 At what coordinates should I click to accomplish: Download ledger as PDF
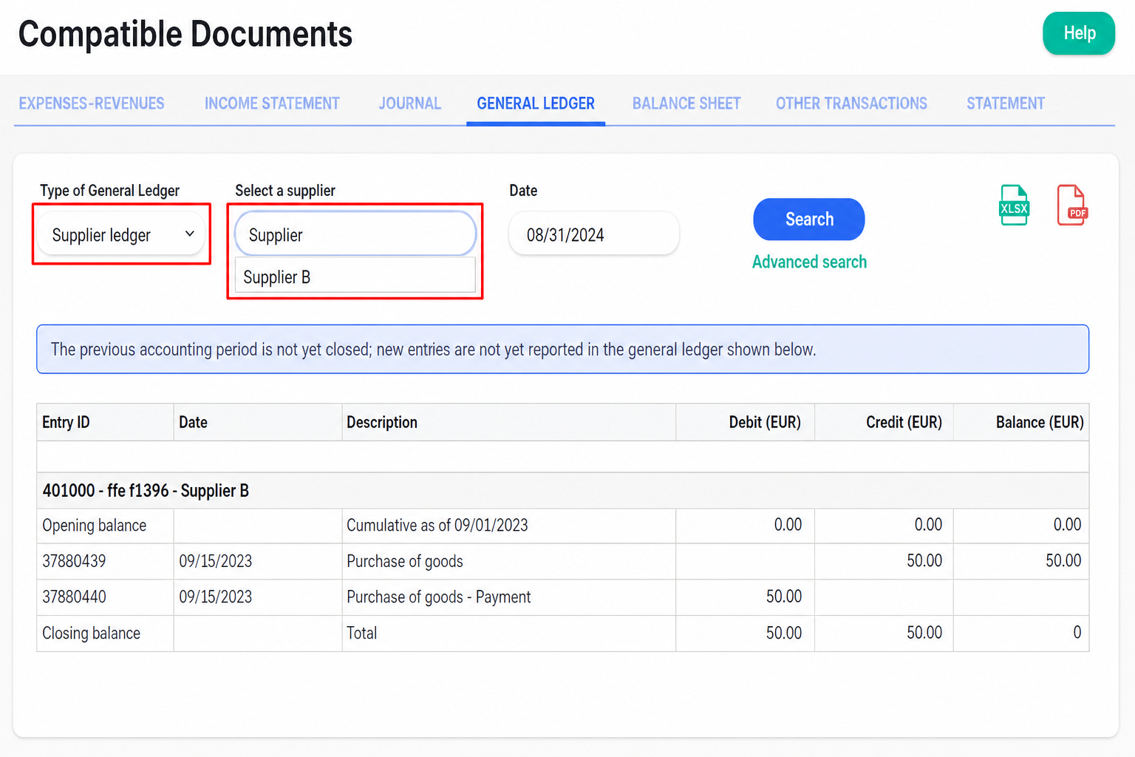click(x=1071, y=205)
